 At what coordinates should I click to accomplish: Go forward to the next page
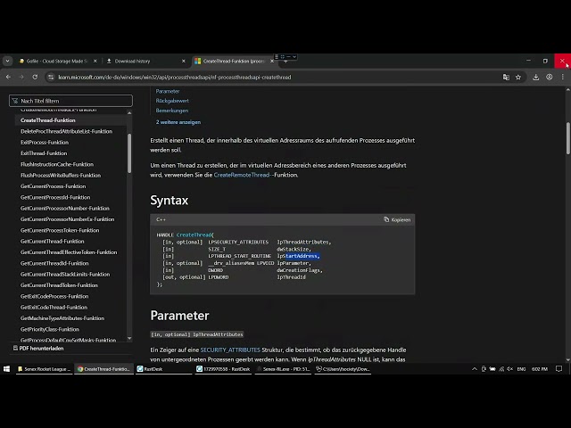[21, 78]
